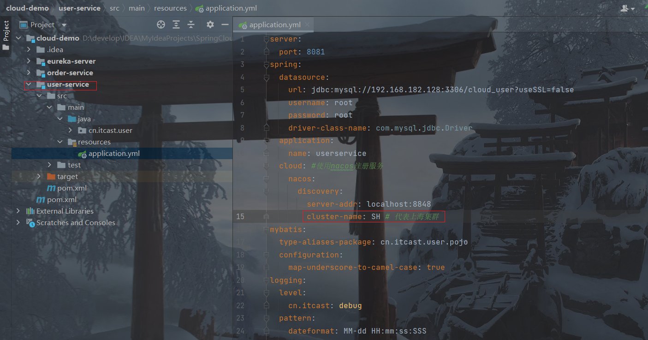Viewport: 648px width, 340px height.
Task: Fold the logging block in gutter
Action: [266, 280]
